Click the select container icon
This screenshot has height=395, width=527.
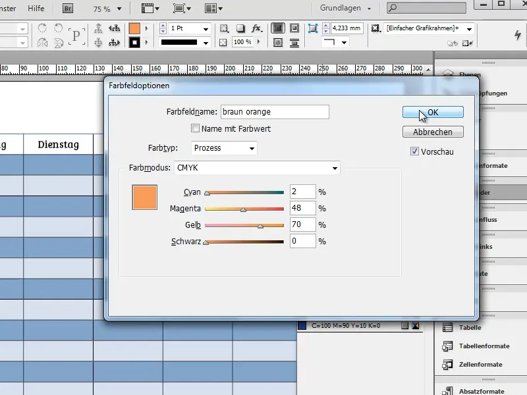pyautogui.click(x=98, y=28)
